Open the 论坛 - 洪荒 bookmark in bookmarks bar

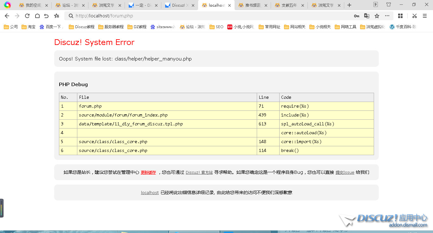pyautogui.click(x=192, y=27)
